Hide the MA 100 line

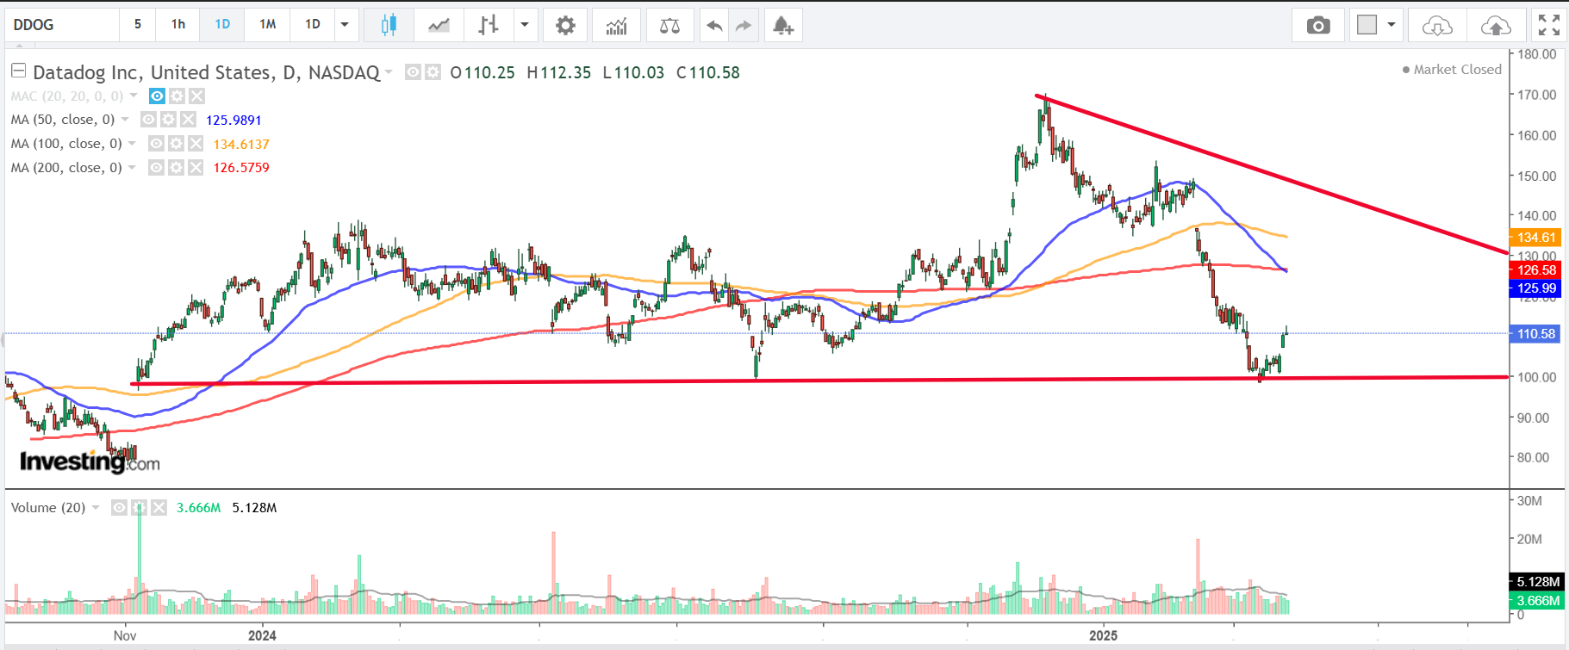[x=156, y=144]
